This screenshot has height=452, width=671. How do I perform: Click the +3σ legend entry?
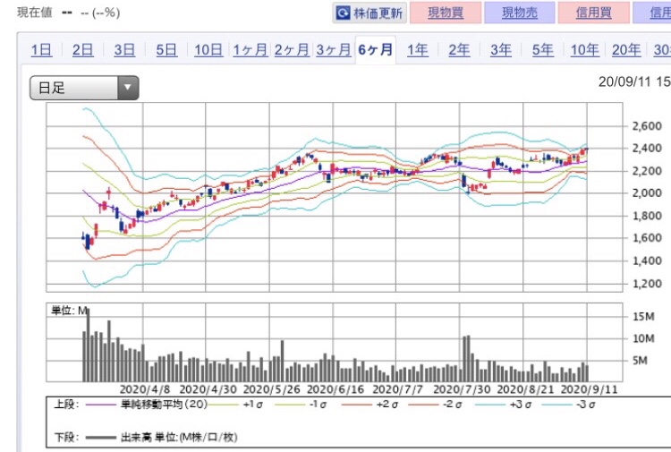coord(521,405)
